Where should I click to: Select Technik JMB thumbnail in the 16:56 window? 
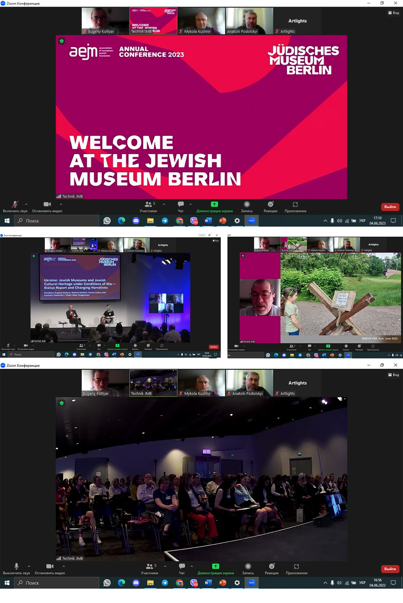(x=153, y=383)
